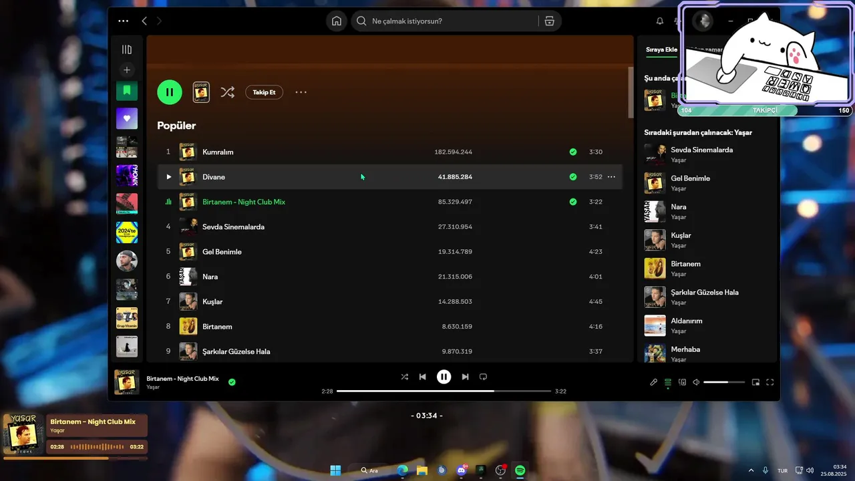Select Gel Benimle in the popular list
The height and width of the screenshot is (481, 855).
coord(222,252)
